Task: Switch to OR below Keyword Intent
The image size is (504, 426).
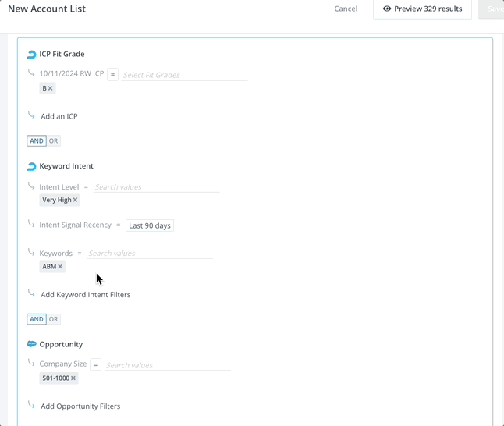Action: (x=53, y=319)
